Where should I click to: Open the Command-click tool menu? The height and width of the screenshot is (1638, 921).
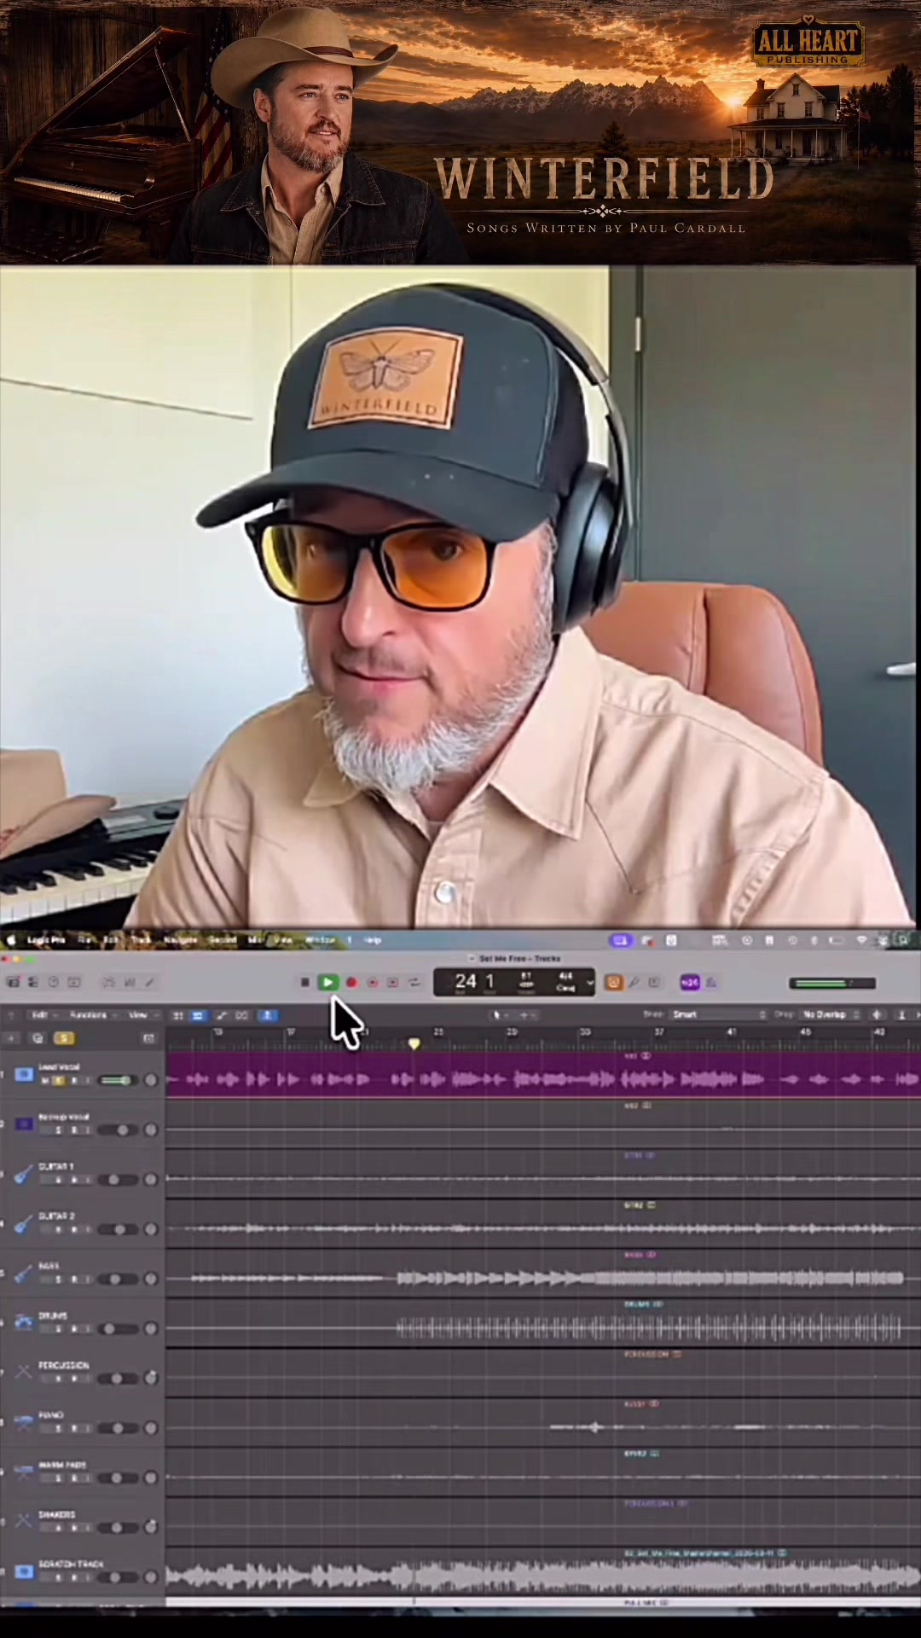(x=527, y=1015)
